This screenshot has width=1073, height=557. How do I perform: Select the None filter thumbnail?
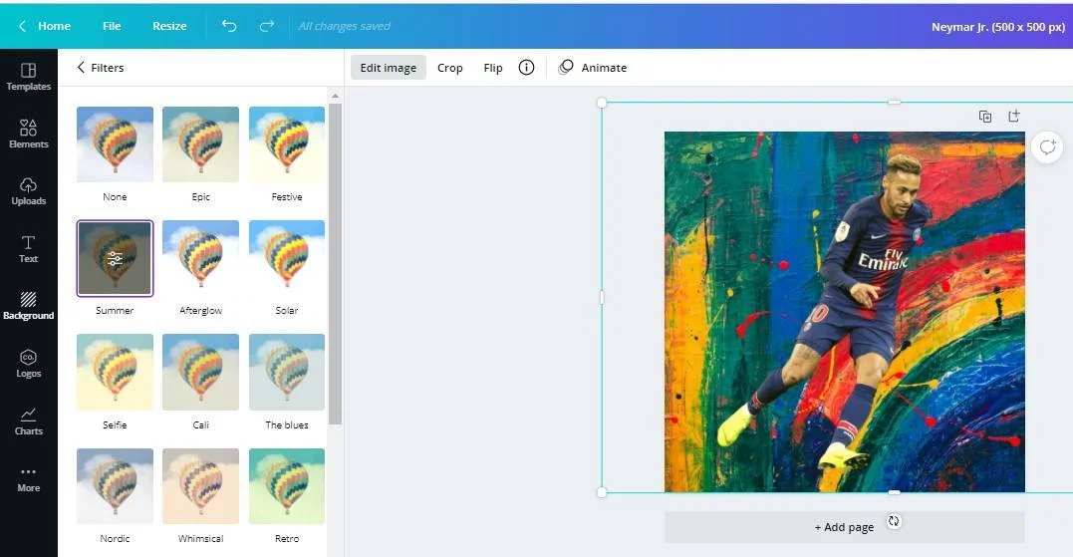[115, 144]
